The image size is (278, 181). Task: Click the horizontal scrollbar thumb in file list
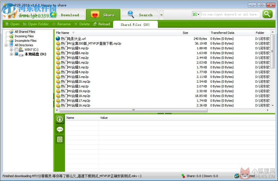[134, 110]
